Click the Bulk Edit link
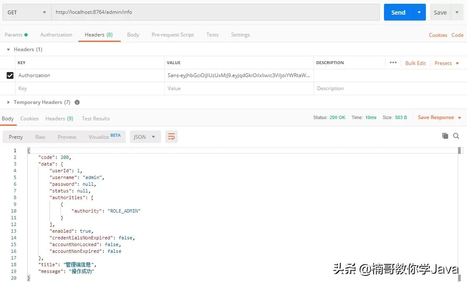This screenshot has width=467, height=283. coord(415,63)
